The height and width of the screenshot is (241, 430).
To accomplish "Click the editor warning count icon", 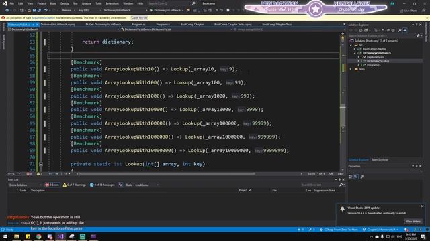I will (38, 174).
